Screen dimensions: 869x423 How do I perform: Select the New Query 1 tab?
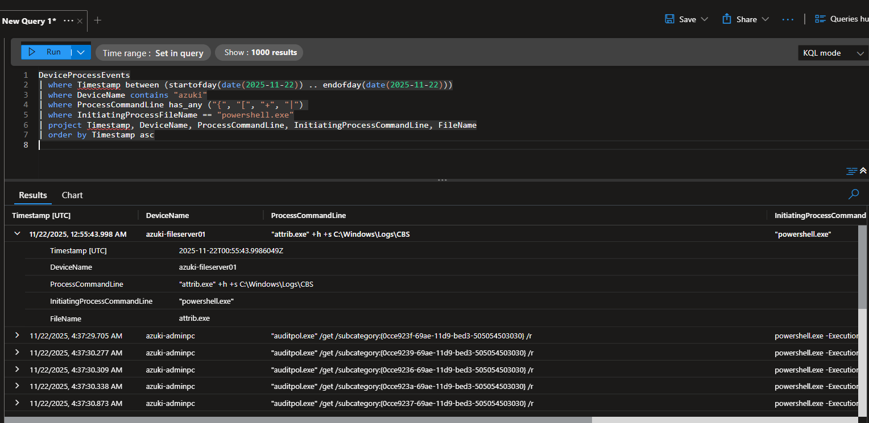pos(29,21)
